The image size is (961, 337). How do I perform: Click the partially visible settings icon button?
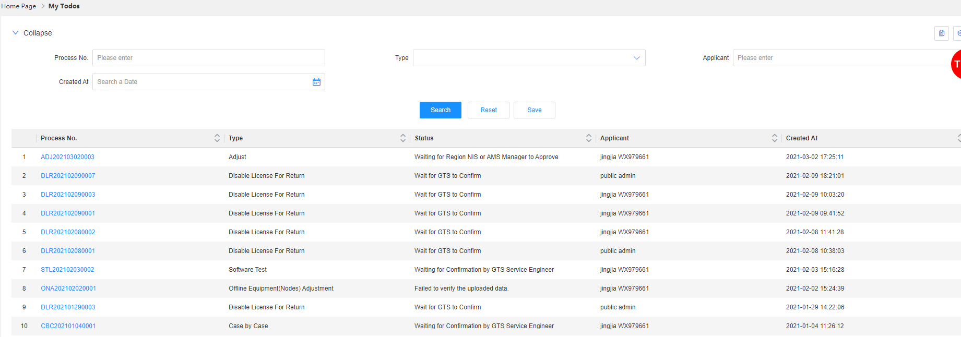click(x=958, y=33)
